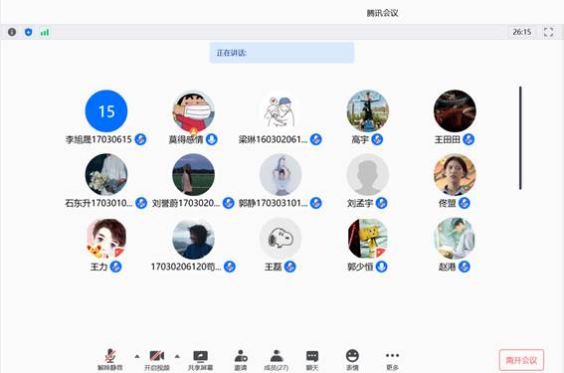Viewport: 564px width, 373px height.
Task: Open the emoji reactions button
Action: pos(352,360)
